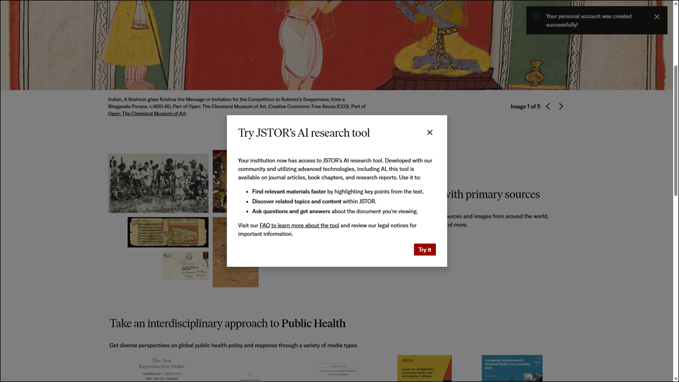Open the orange rehabilitation primary health care report
The width and height of the screenshot is (679, 382).
424,368
